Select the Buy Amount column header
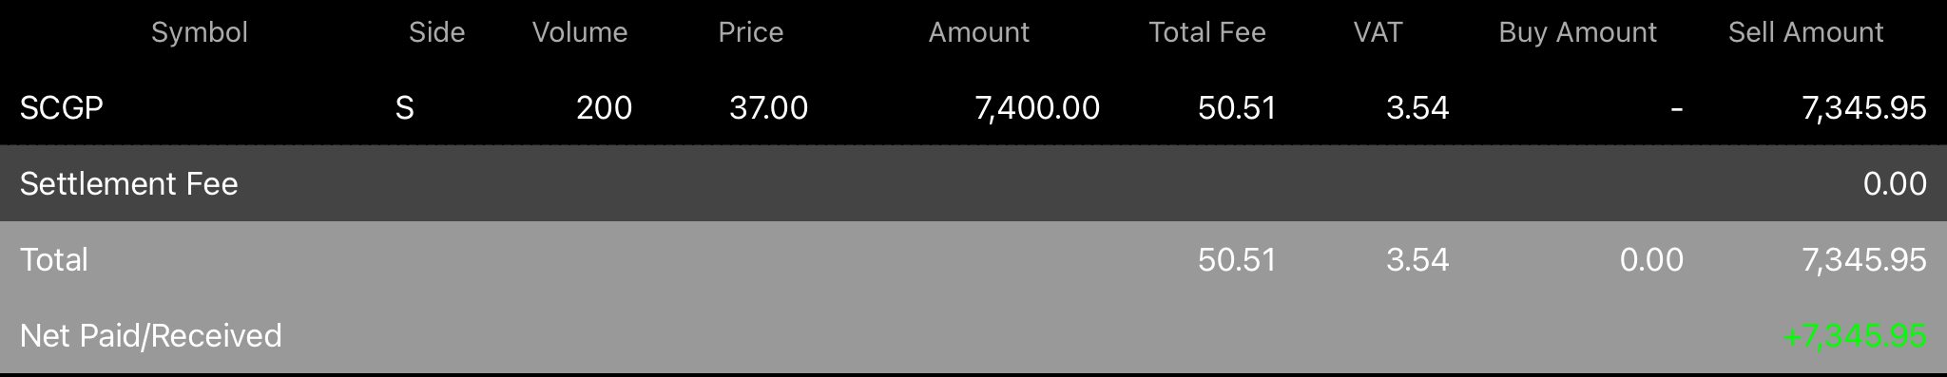The image size is (1947, 377). click(1578, 33)
